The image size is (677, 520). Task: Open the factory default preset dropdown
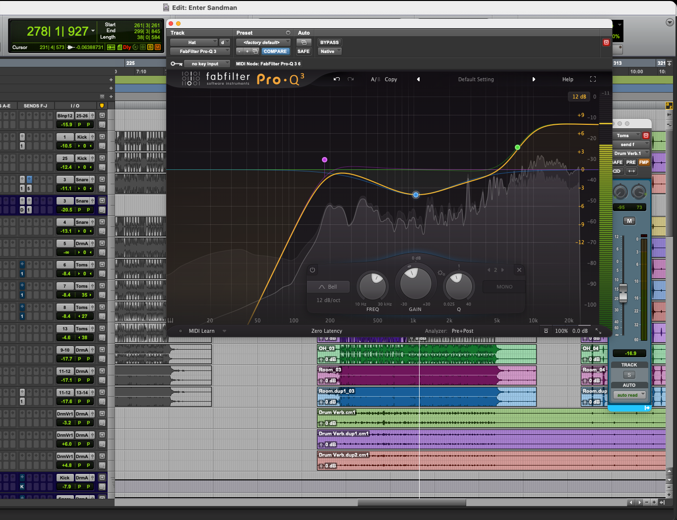coord(263,43)
